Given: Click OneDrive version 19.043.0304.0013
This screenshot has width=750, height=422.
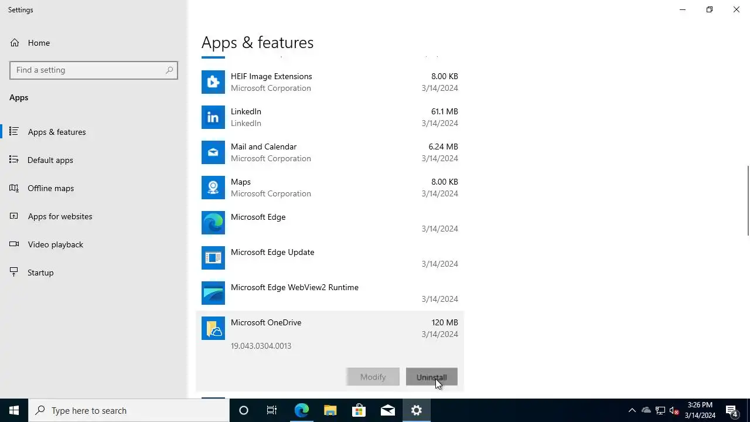Looking at the screenshot, I should pos(261,346).
